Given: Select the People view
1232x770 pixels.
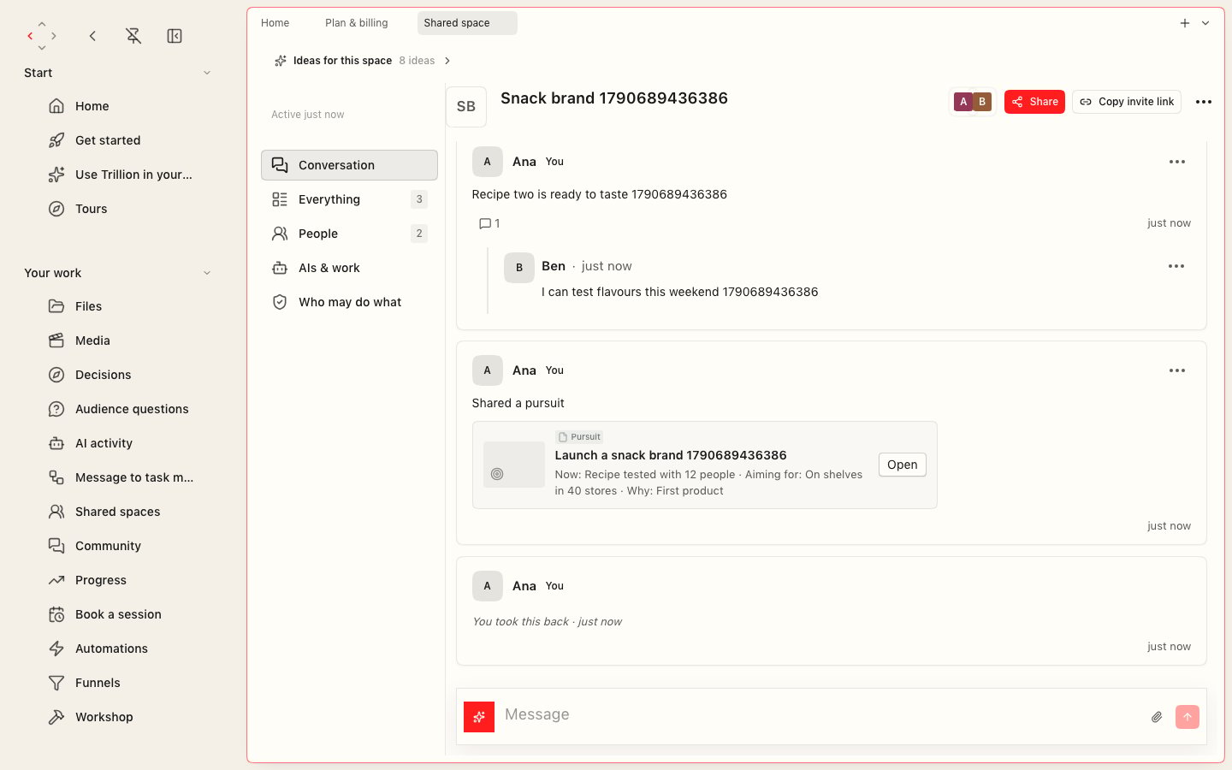Looking at the screenshot, I should coord(349,234).
